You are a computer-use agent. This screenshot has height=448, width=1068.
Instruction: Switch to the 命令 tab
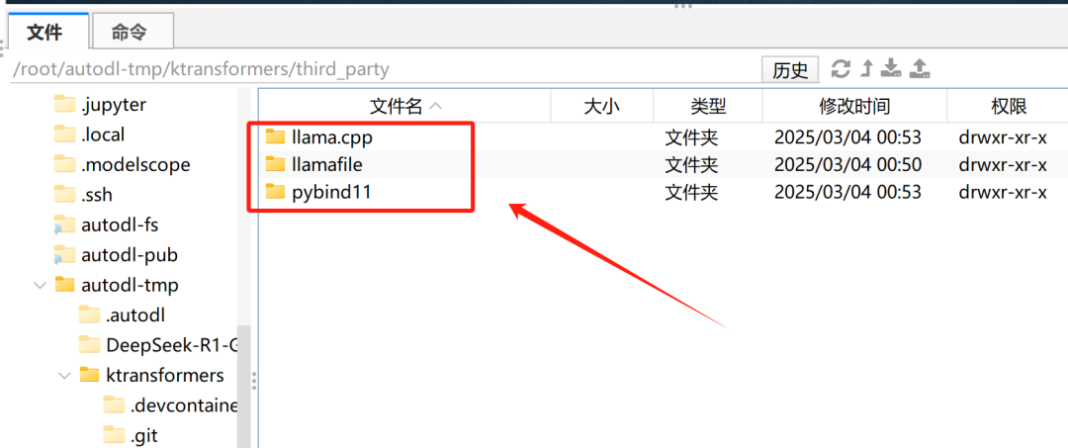point(130,32)
